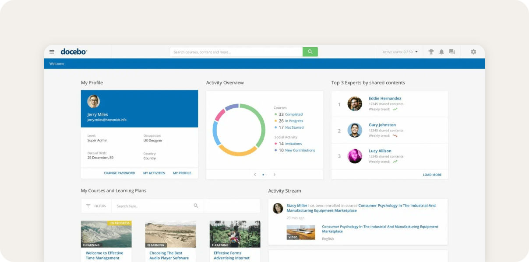
Task: Click the top search courses input field
Action: (x=236, y=52)
